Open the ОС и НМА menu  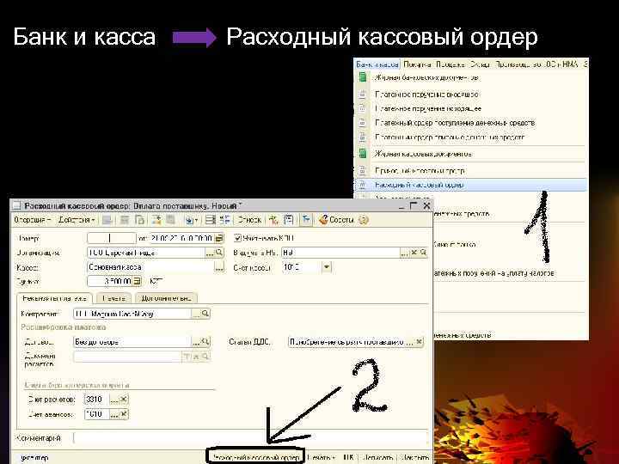561,64
